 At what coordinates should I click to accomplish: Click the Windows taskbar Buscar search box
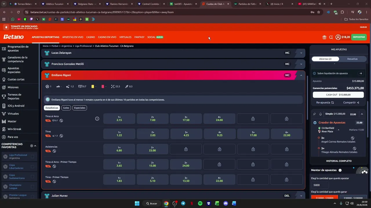152,203
